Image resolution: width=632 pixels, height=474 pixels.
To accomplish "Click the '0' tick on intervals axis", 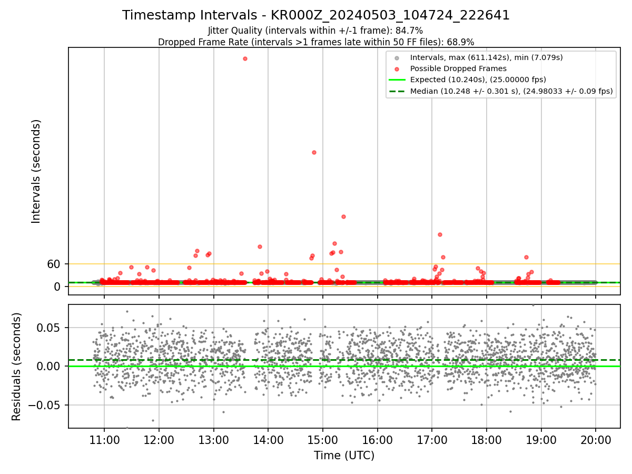I will pyautogui.click(x=58, y=287).
